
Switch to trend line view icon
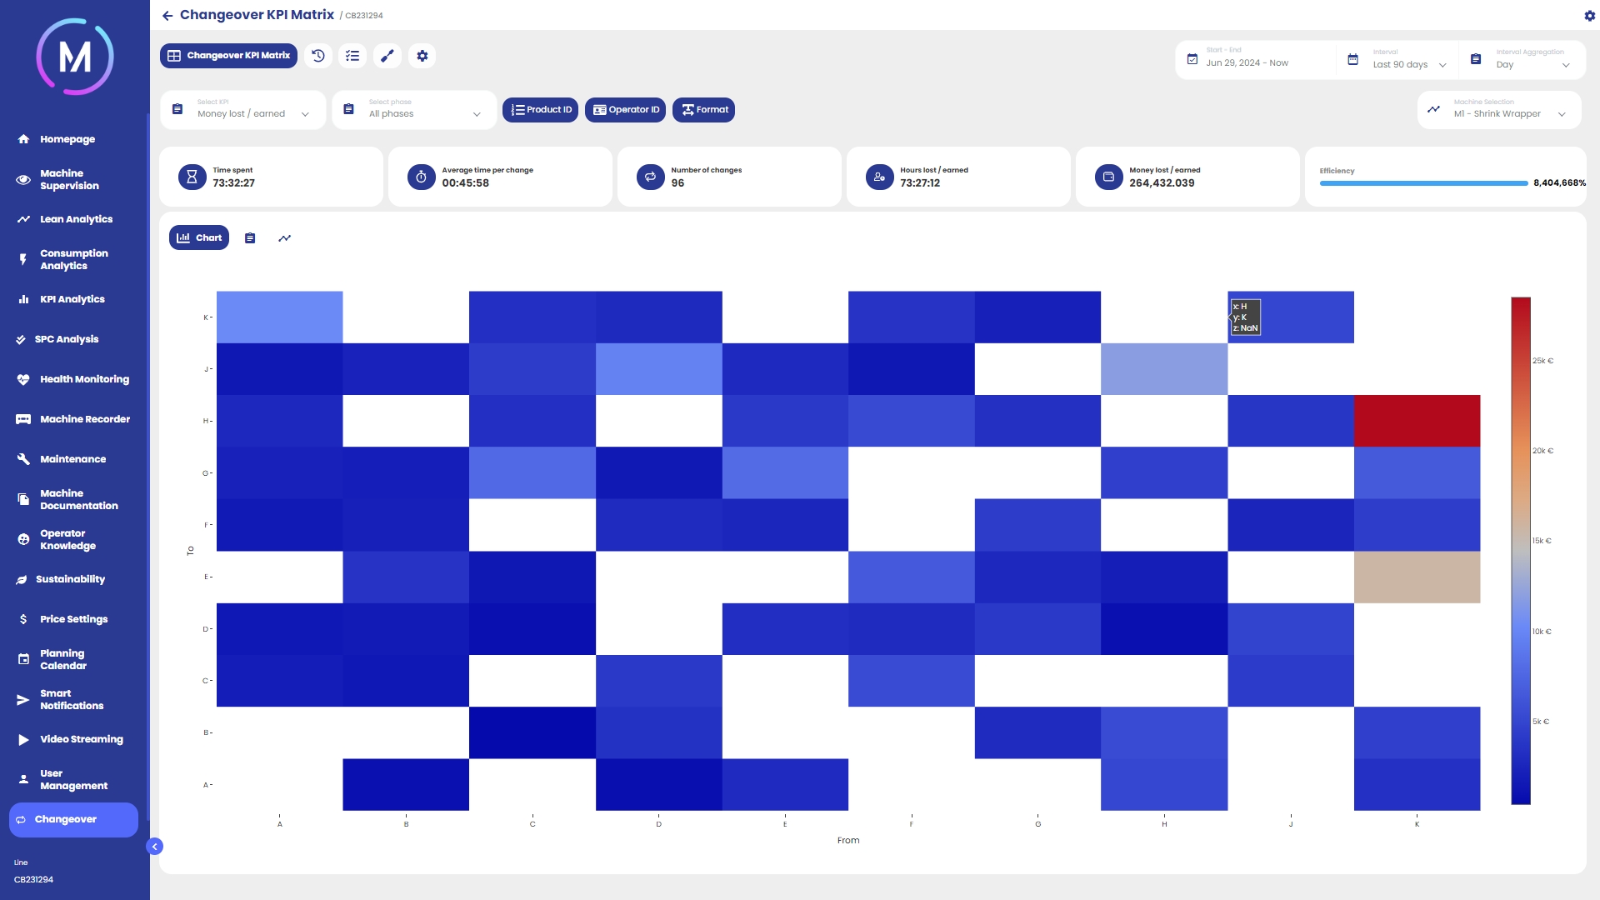point(284,238)
